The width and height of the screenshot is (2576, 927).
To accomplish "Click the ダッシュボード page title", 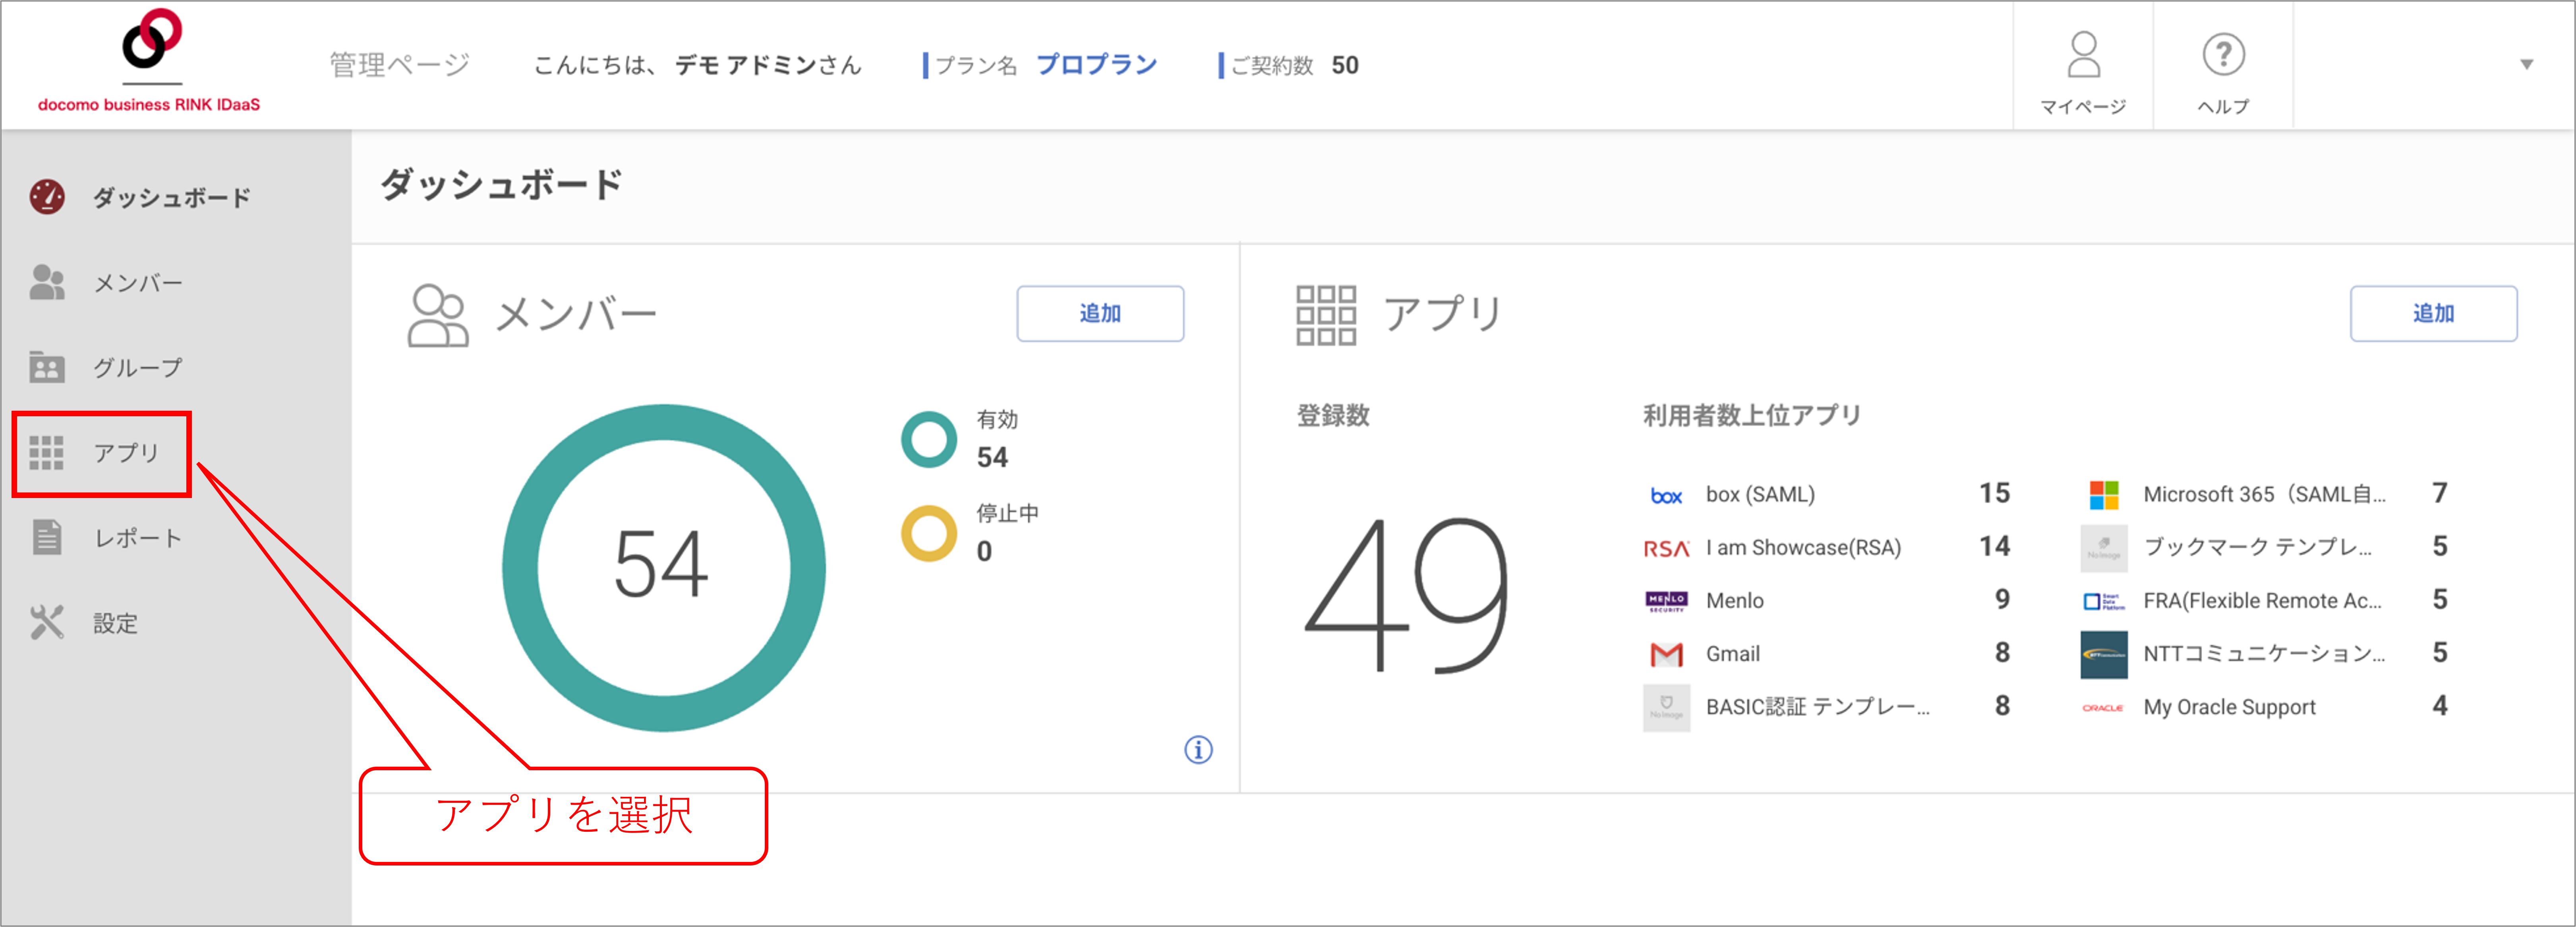I will click(502, 186).
